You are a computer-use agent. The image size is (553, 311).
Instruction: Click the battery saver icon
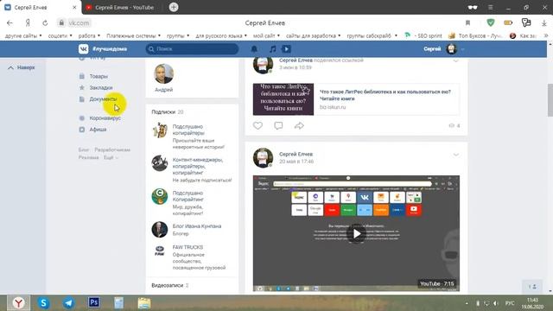(508, 22)
